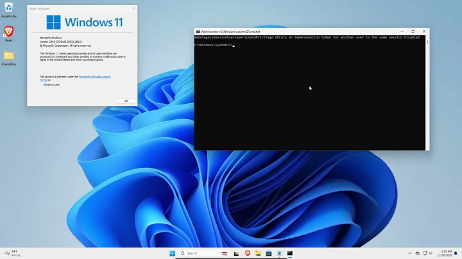Click the OneDrive cloud tray icon
Viewport: 462px width, 259px height.
tap(418, 253)
